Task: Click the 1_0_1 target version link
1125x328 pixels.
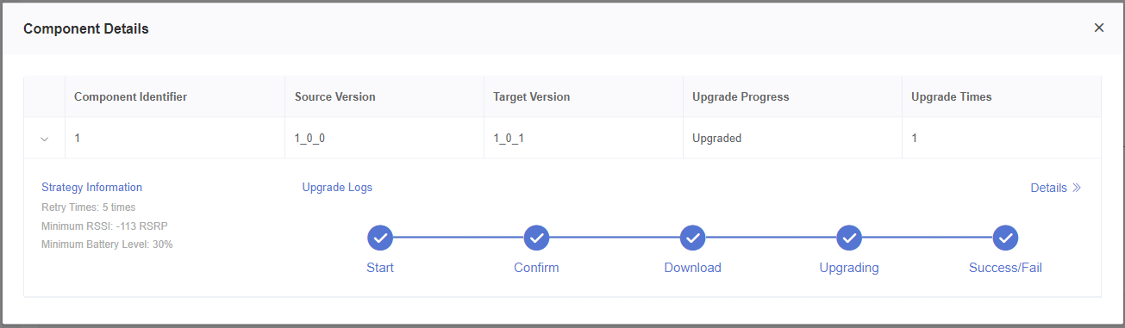Action: (509, 138)
